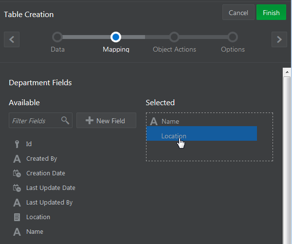292x244 pixels.
Task: Open the Object Actions step
Action: 174,37
